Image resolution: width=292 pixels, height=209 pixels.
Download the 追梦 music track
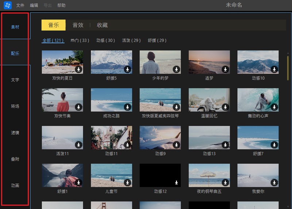coord(225,69)
